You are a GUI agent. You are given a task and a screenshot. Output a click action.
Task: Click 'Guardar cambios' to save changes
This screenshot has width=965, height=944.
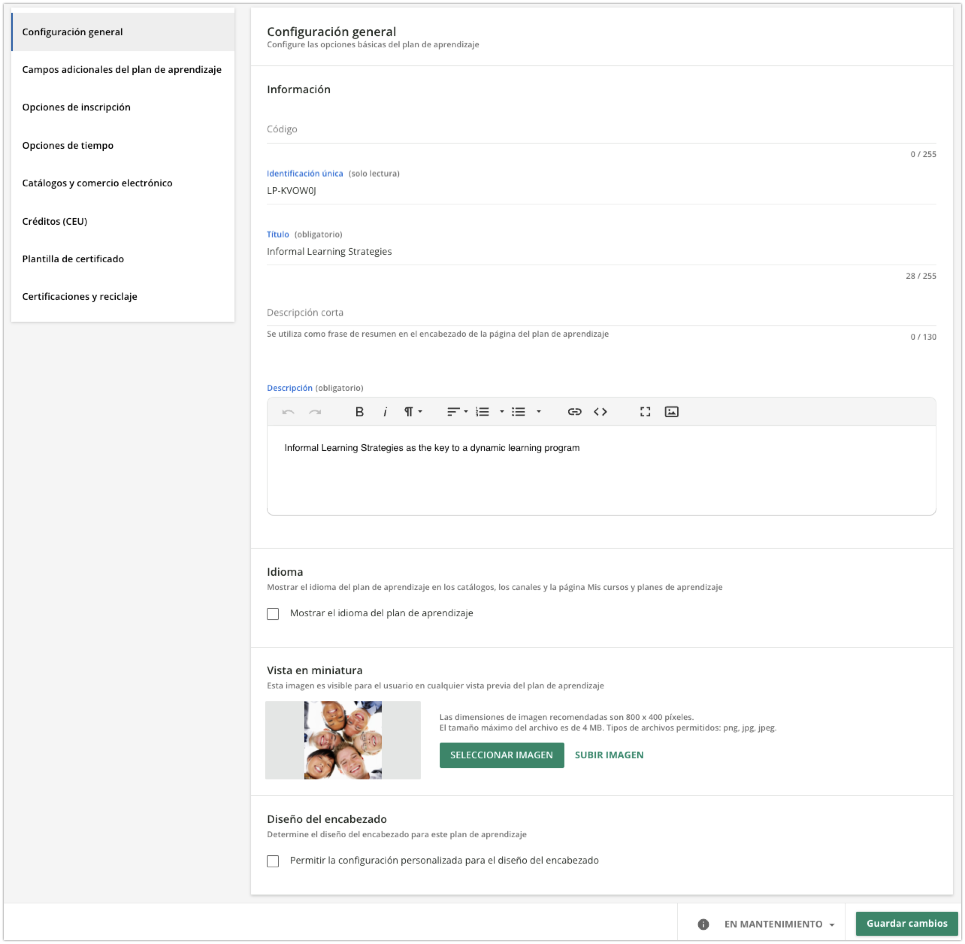coord(906,923)
